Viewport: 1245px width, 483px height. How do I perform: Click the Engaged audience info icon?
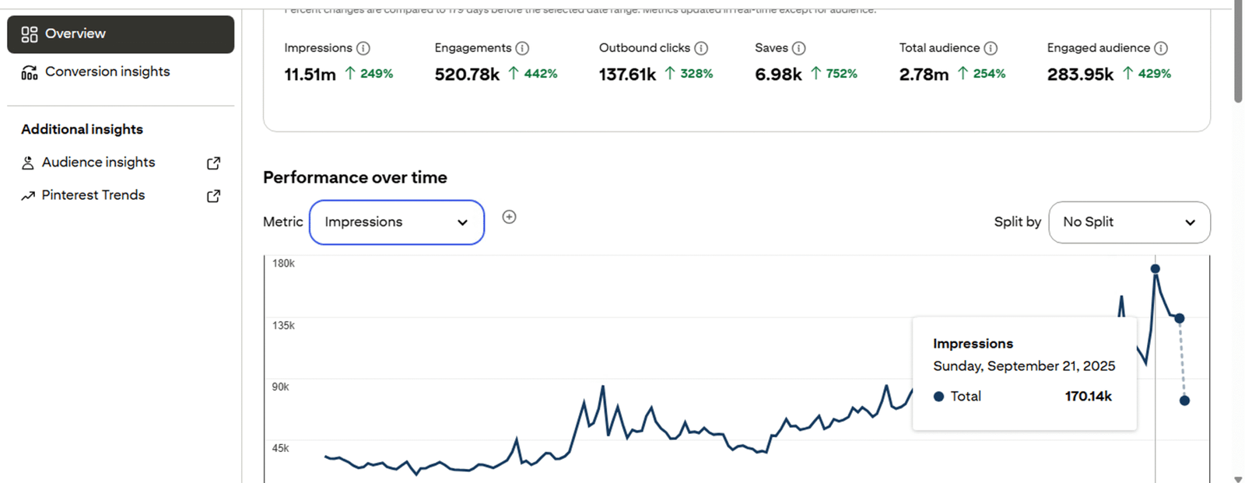[1160, 48]
